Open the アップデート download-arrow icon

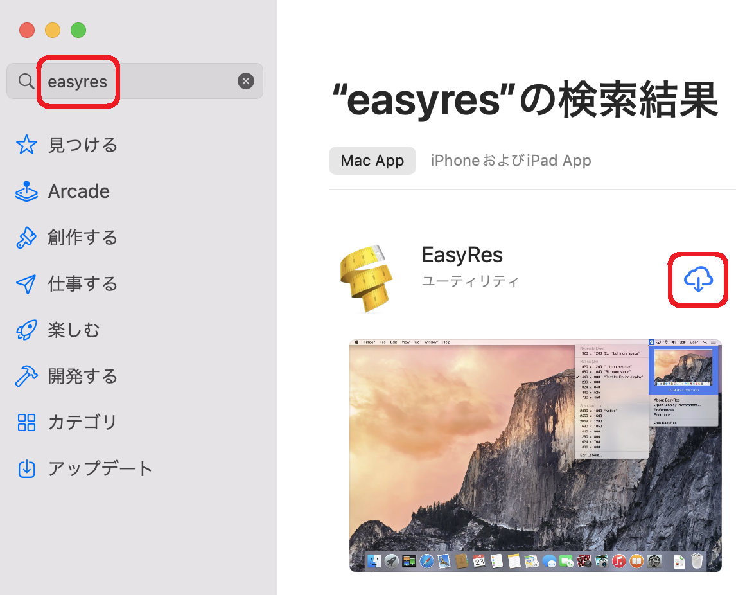point(26,468)
